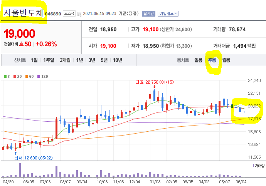
Task: Click the 08/07 date label on axis
Action: (65, 182)
